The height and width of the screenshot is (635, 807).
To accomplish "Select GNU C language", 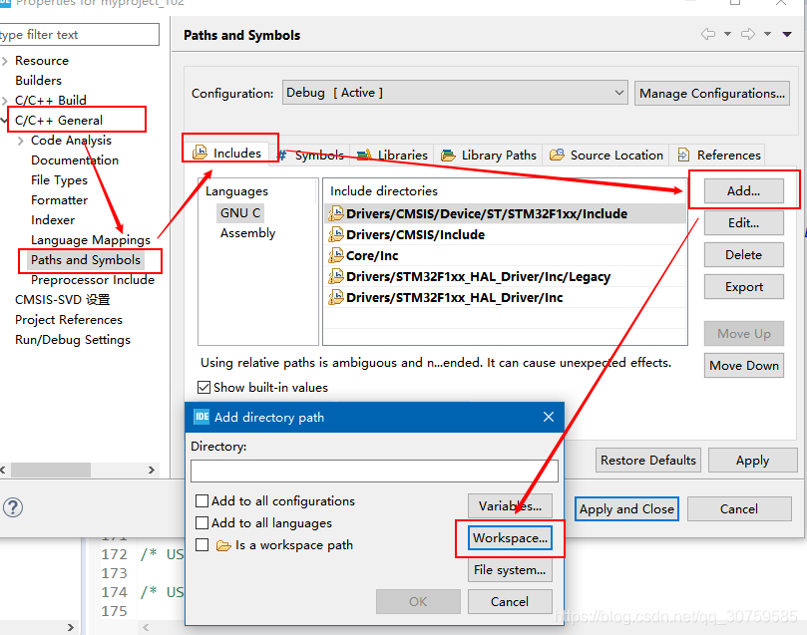I will click(240, 213).
